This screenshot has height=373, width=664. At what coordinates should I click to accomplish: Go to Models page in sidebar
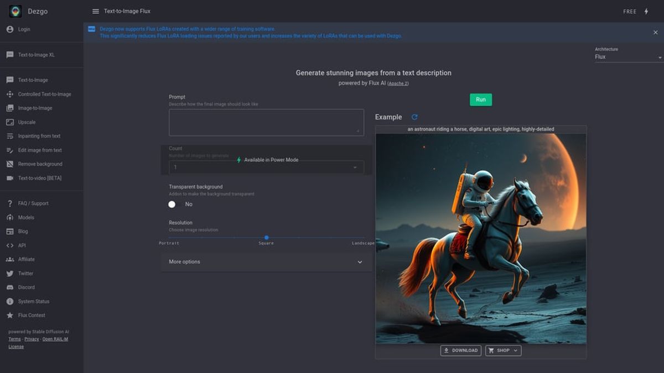pyautogui.click(x=26, y=218)
